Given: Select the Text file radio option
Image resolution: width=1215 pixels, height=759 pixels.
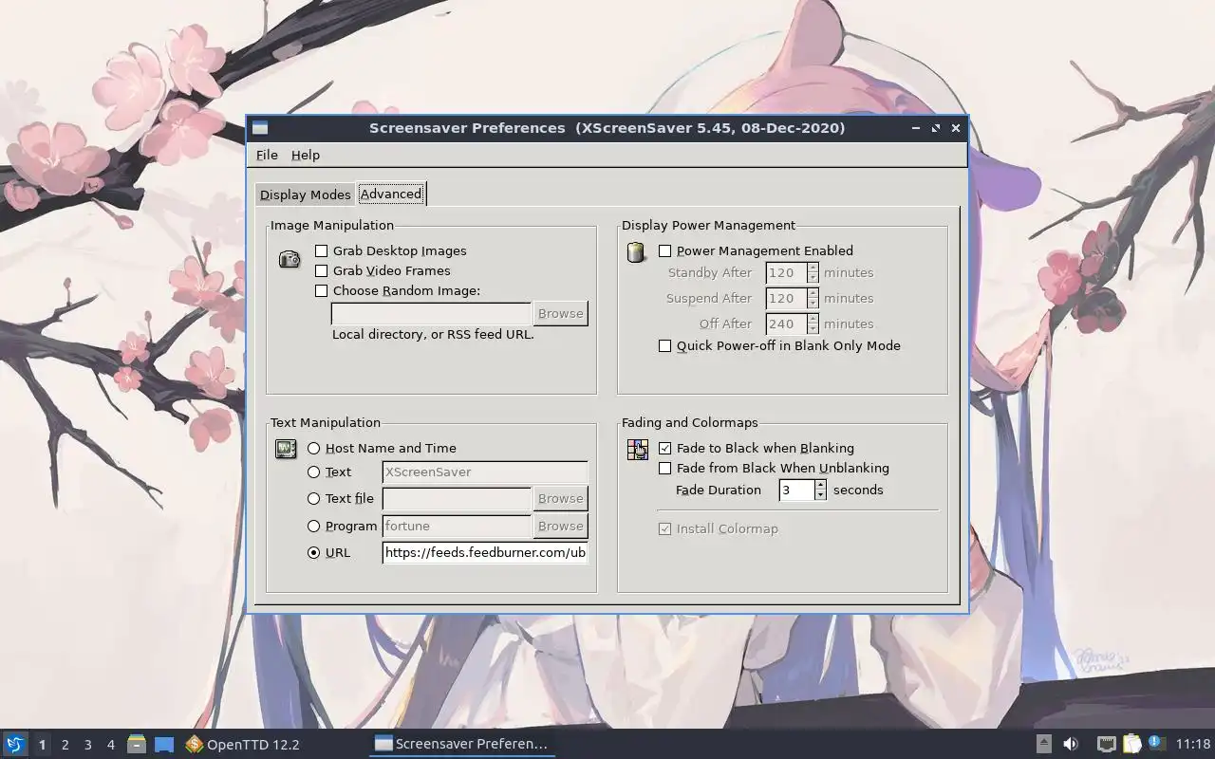Looking at the screenshot, I should click(x=314, y=499).
